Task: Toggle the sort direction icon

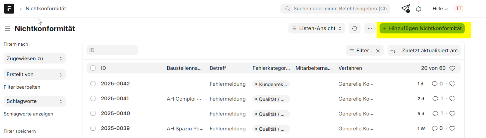Action: coord(393,51)
